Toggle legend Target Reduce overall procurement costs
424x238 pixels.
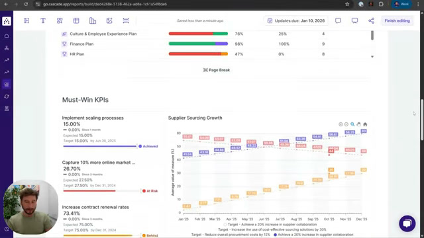(231, 235)
